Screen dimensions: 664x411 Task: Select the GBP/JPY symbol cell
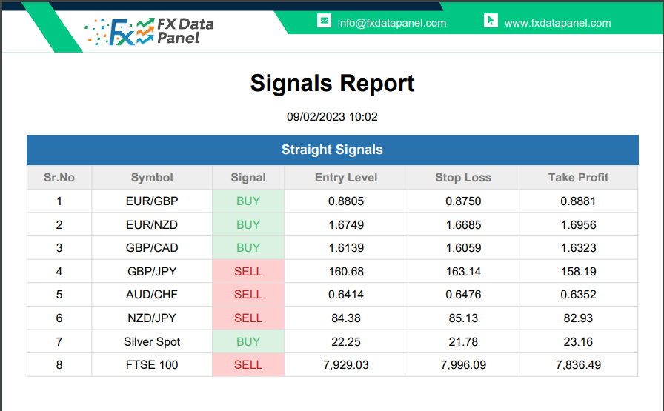pyautogui.click(x=152, y=271)
